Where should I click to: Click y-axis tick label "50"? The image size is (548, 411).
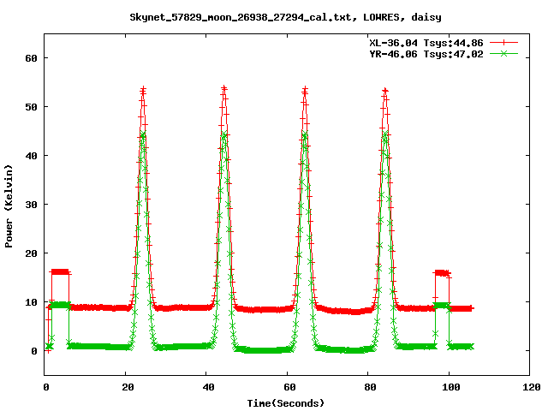[31, 107]
